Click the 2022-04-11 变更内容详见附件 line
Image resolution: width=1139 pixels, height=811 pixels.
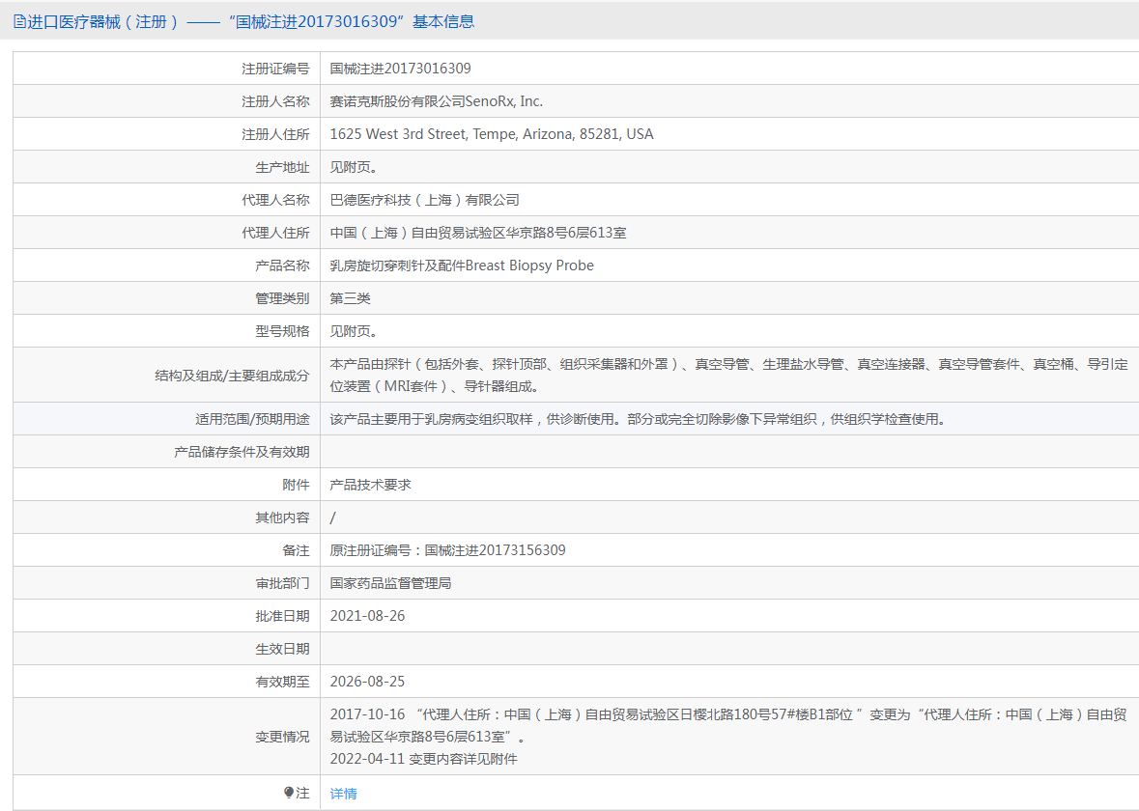tap(423, 759)
